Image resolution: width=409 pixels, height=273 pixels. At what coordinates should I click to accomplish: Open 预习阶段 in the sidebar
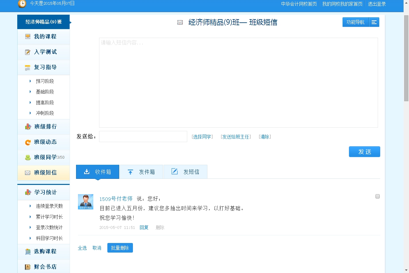coord(45,81)
